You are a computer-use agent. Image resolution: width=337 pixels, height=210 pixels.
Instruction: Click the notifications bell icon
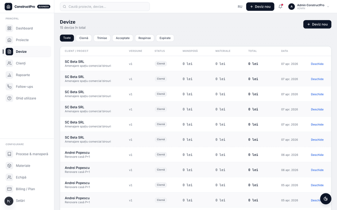[280, 7]
